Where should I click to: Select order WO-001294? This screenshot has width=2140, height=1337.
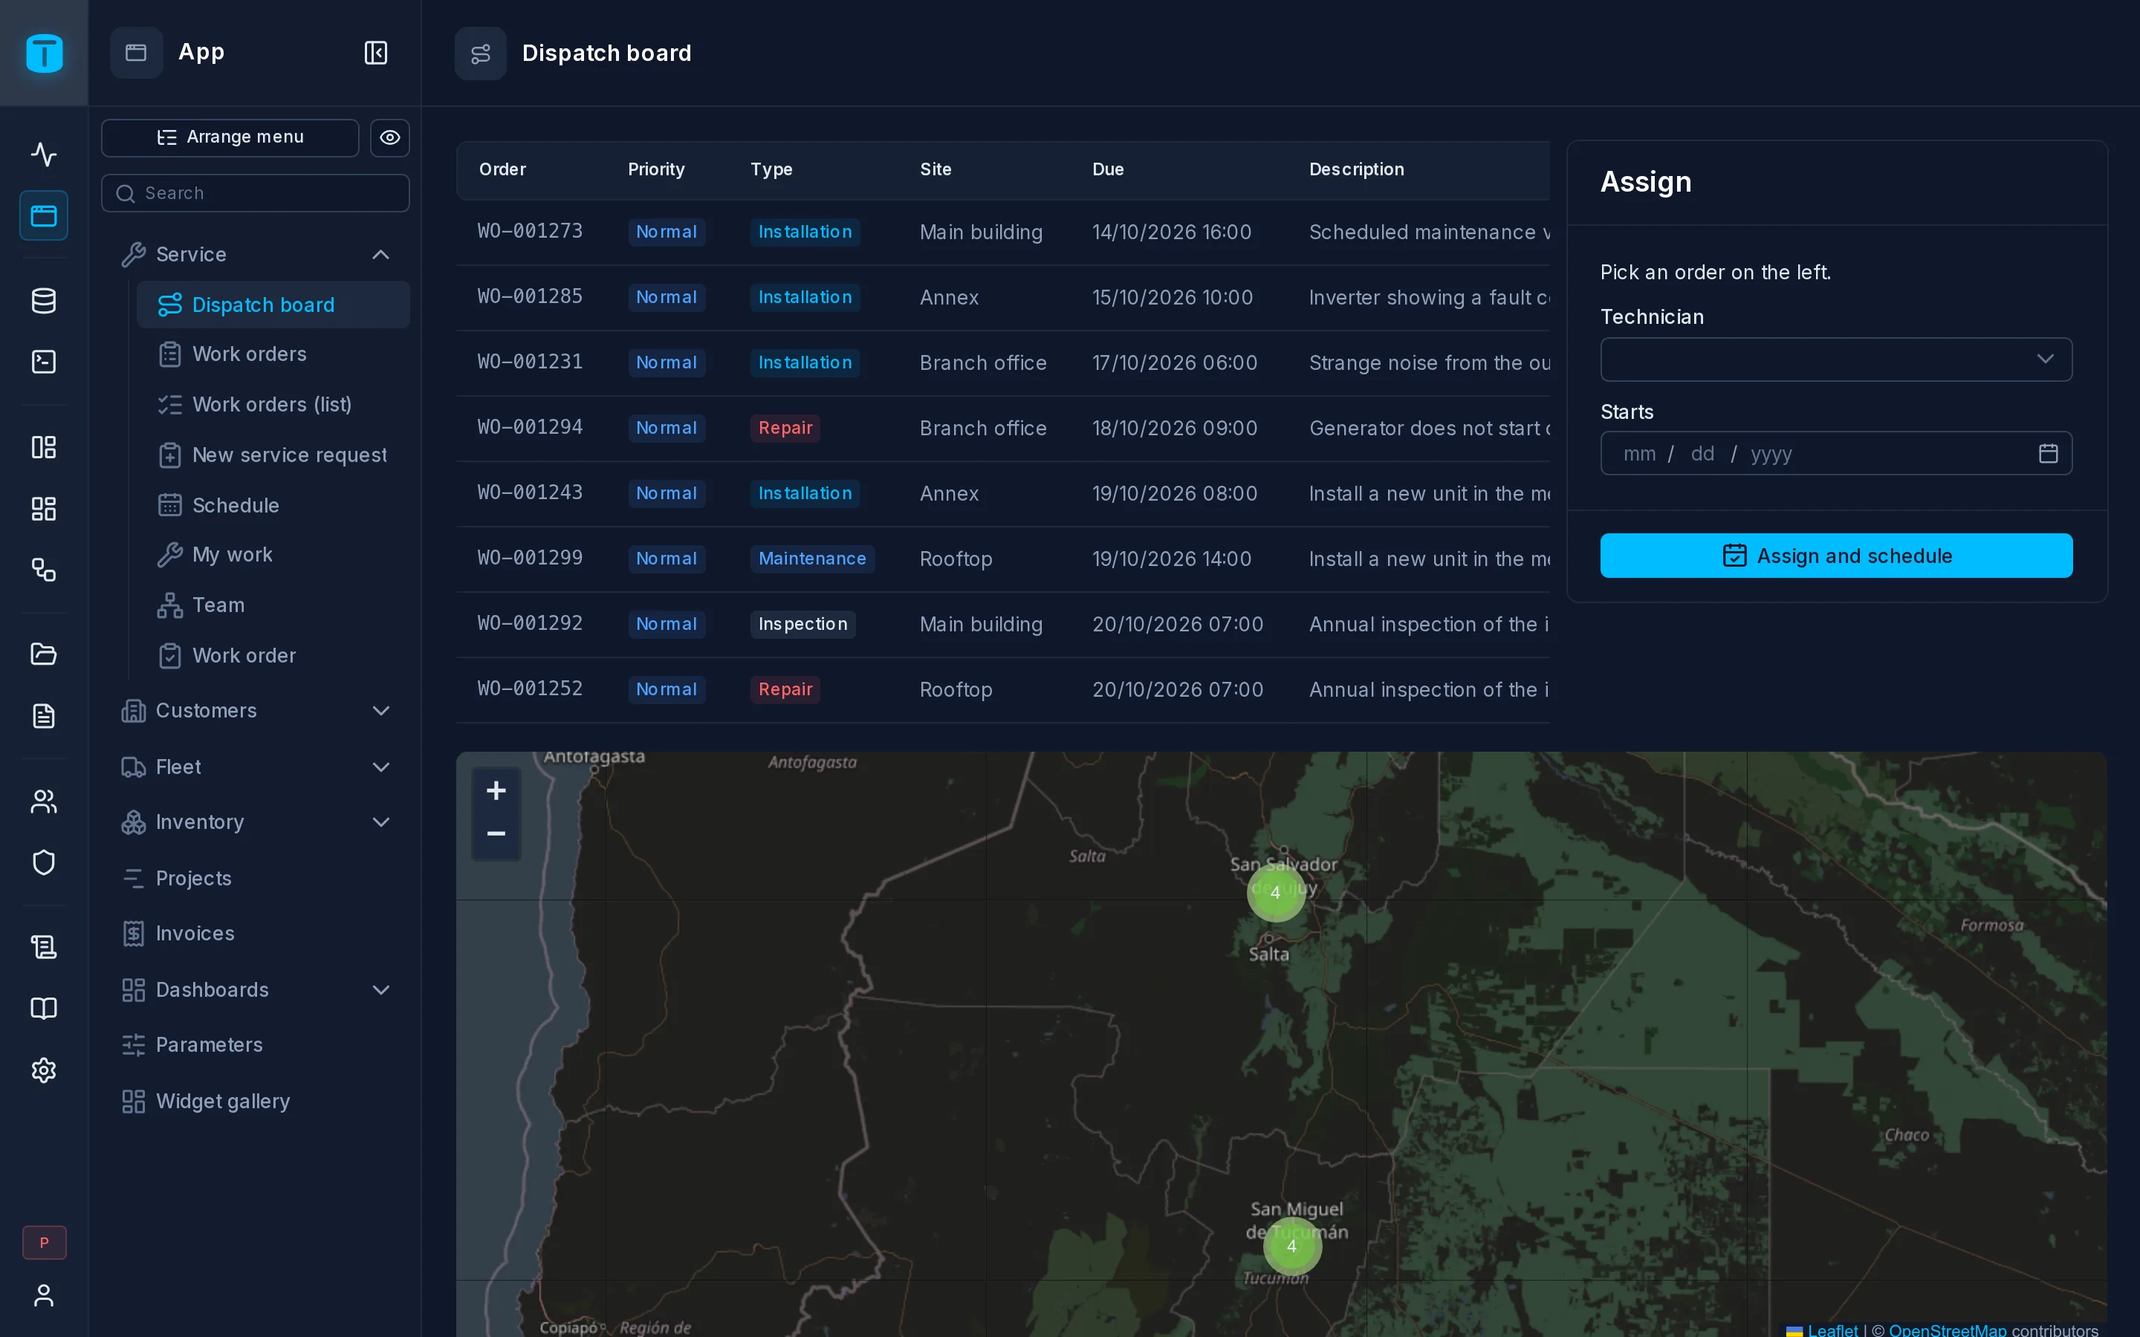(x=1003, y=428)
